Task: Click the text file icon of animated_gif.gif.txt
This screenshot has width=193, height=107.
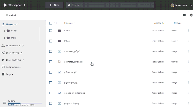Action: tap(59, 62)
